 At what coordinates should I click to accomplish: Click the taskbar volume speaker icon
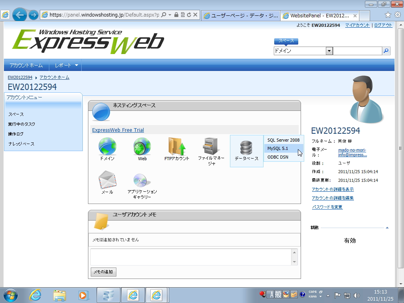click(x=357, y=295)
